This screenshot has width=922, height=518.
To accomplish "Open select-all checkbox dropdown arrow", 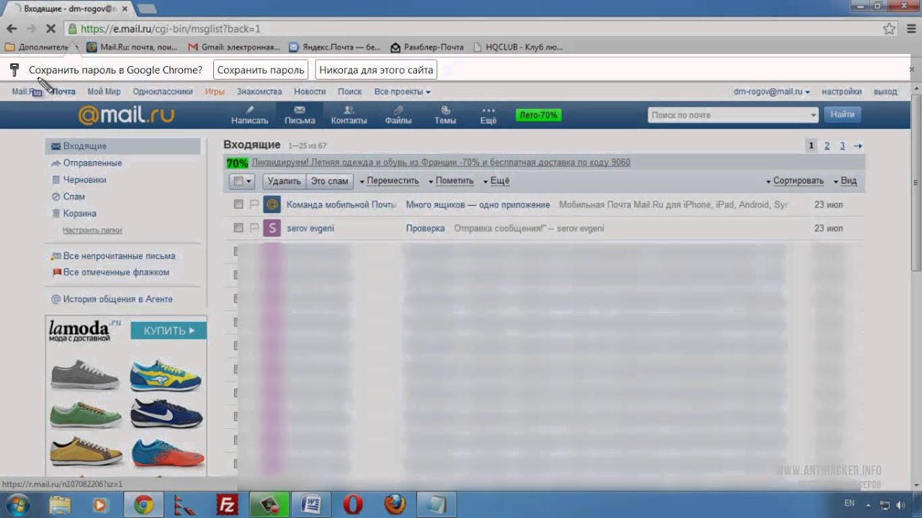I will [x=249, y=181].
